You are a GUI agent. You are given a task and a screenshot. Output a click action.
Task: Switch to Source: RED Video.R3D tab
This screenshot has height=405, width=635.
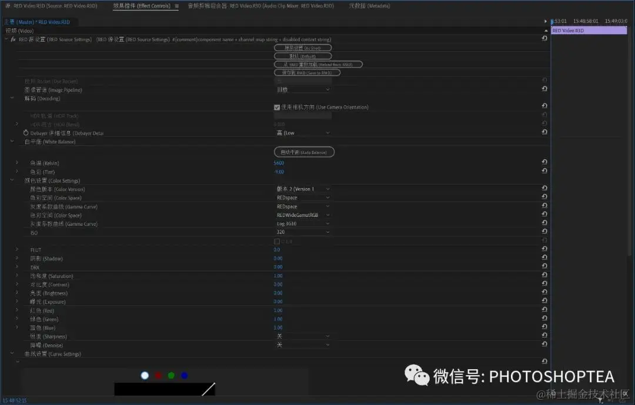click(51, 6)
